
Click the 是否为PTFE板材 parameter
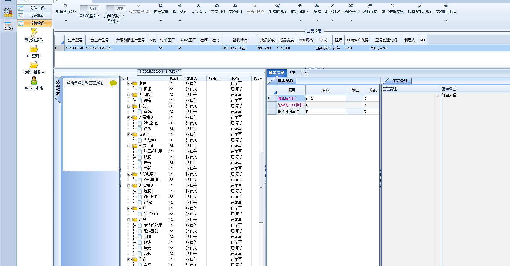click(x=290, y=105)
